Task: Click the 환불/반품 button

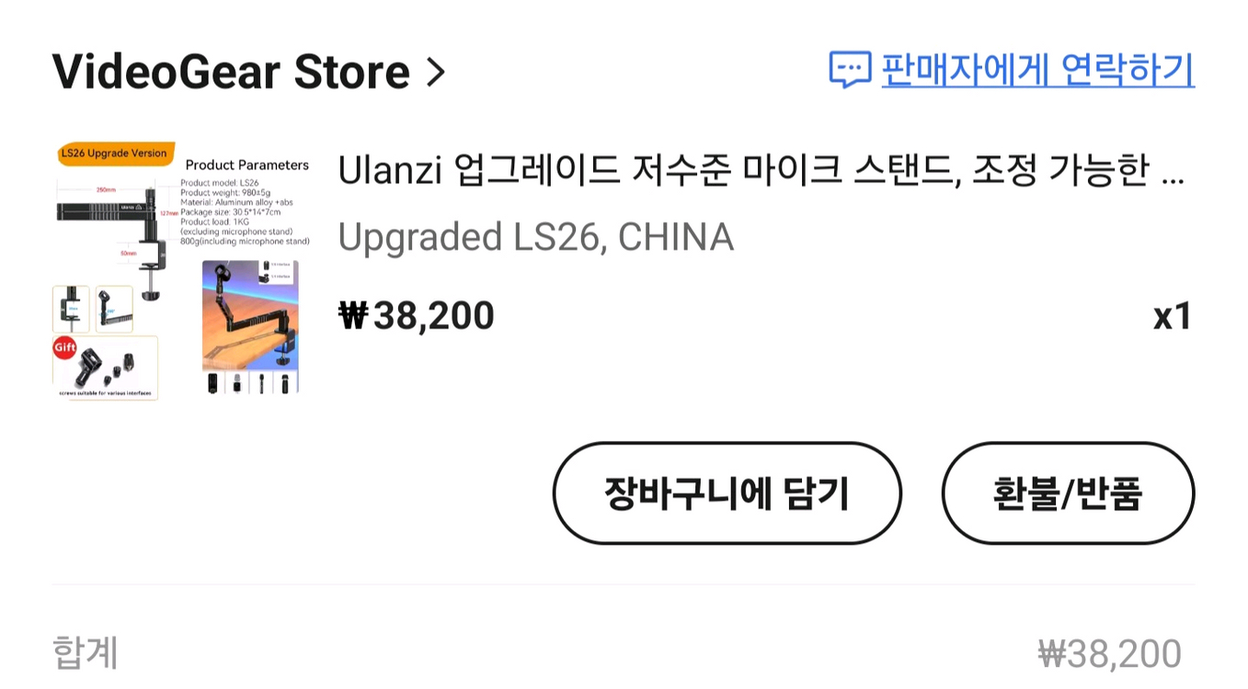Action: point(1068,492)
